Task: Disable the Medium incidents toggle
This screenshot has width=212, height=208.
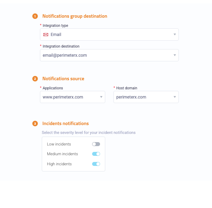Action: click(96, 154)
